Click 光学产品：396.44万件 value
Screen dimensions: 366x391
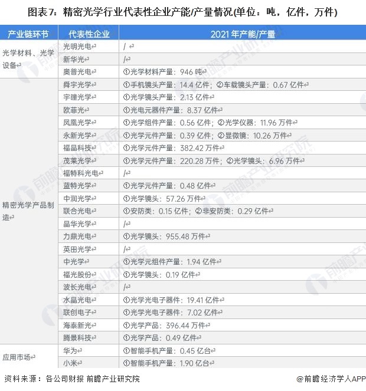coord(166,325)
